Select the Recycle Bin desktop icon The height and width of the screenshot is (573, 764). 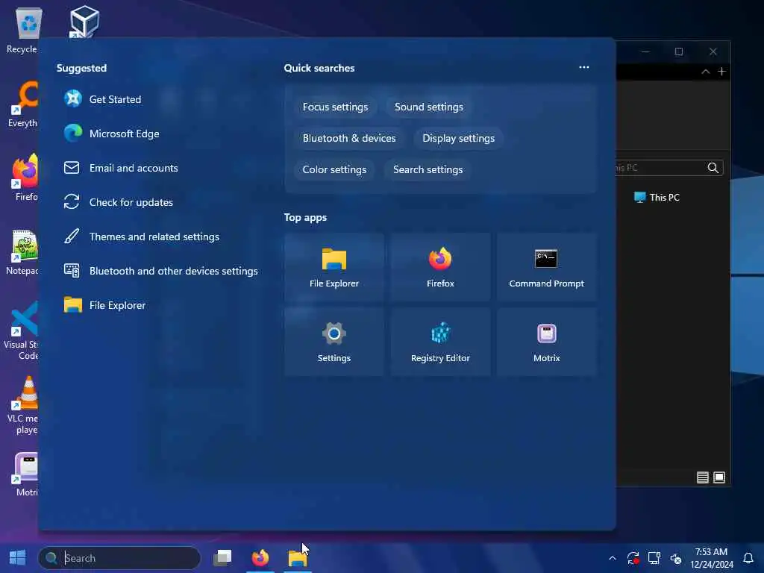coord(22,30)
